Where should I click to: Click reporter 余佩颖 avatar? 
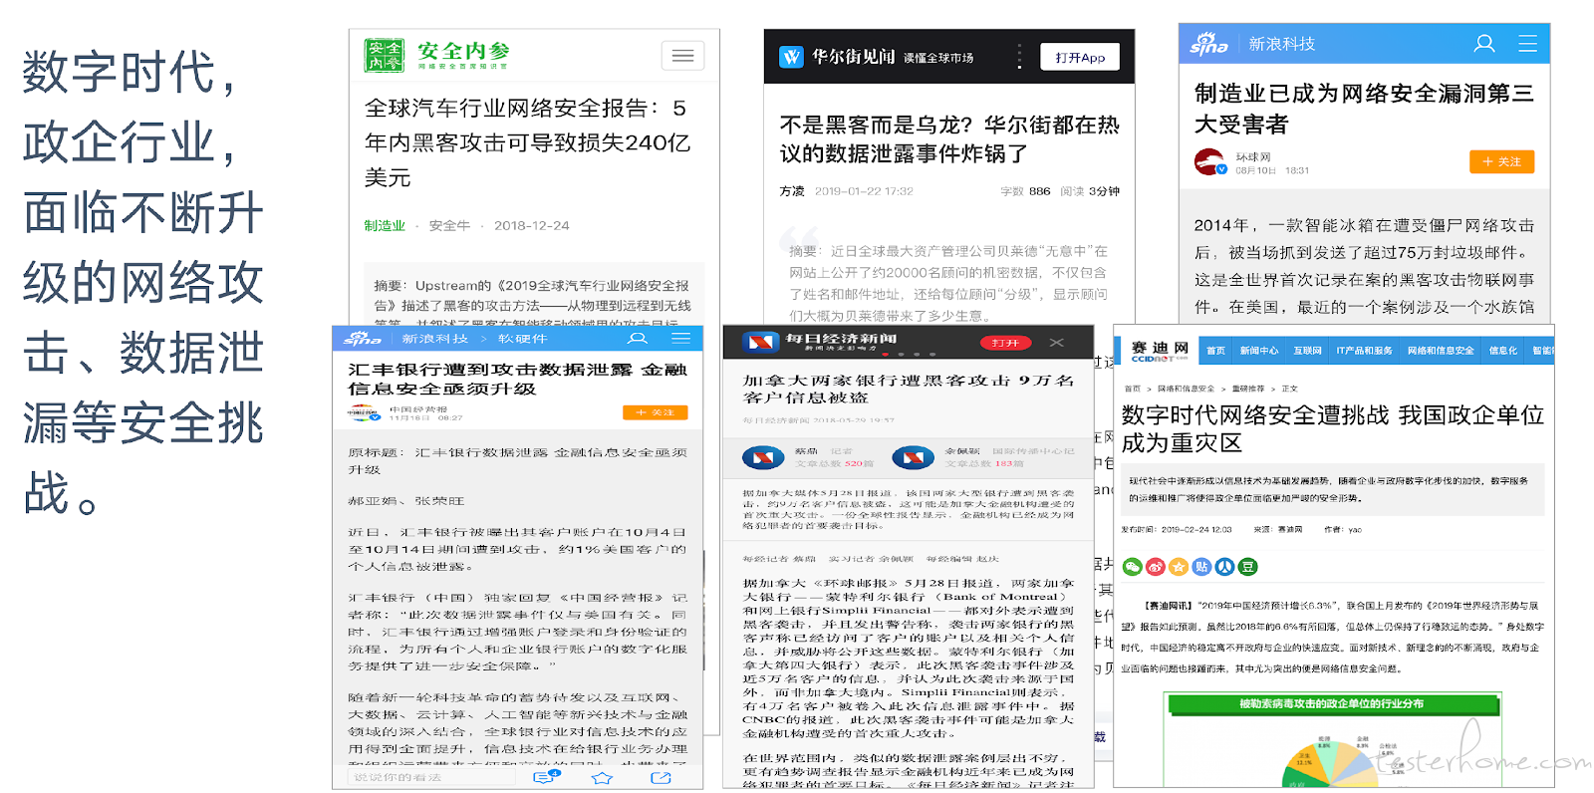pos(913,457)
